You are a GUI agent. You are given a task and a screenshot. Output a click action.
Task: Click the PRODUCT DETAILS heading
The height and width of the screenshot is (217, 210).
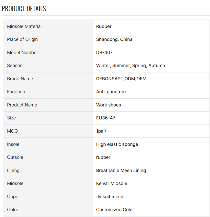(24, 9)
